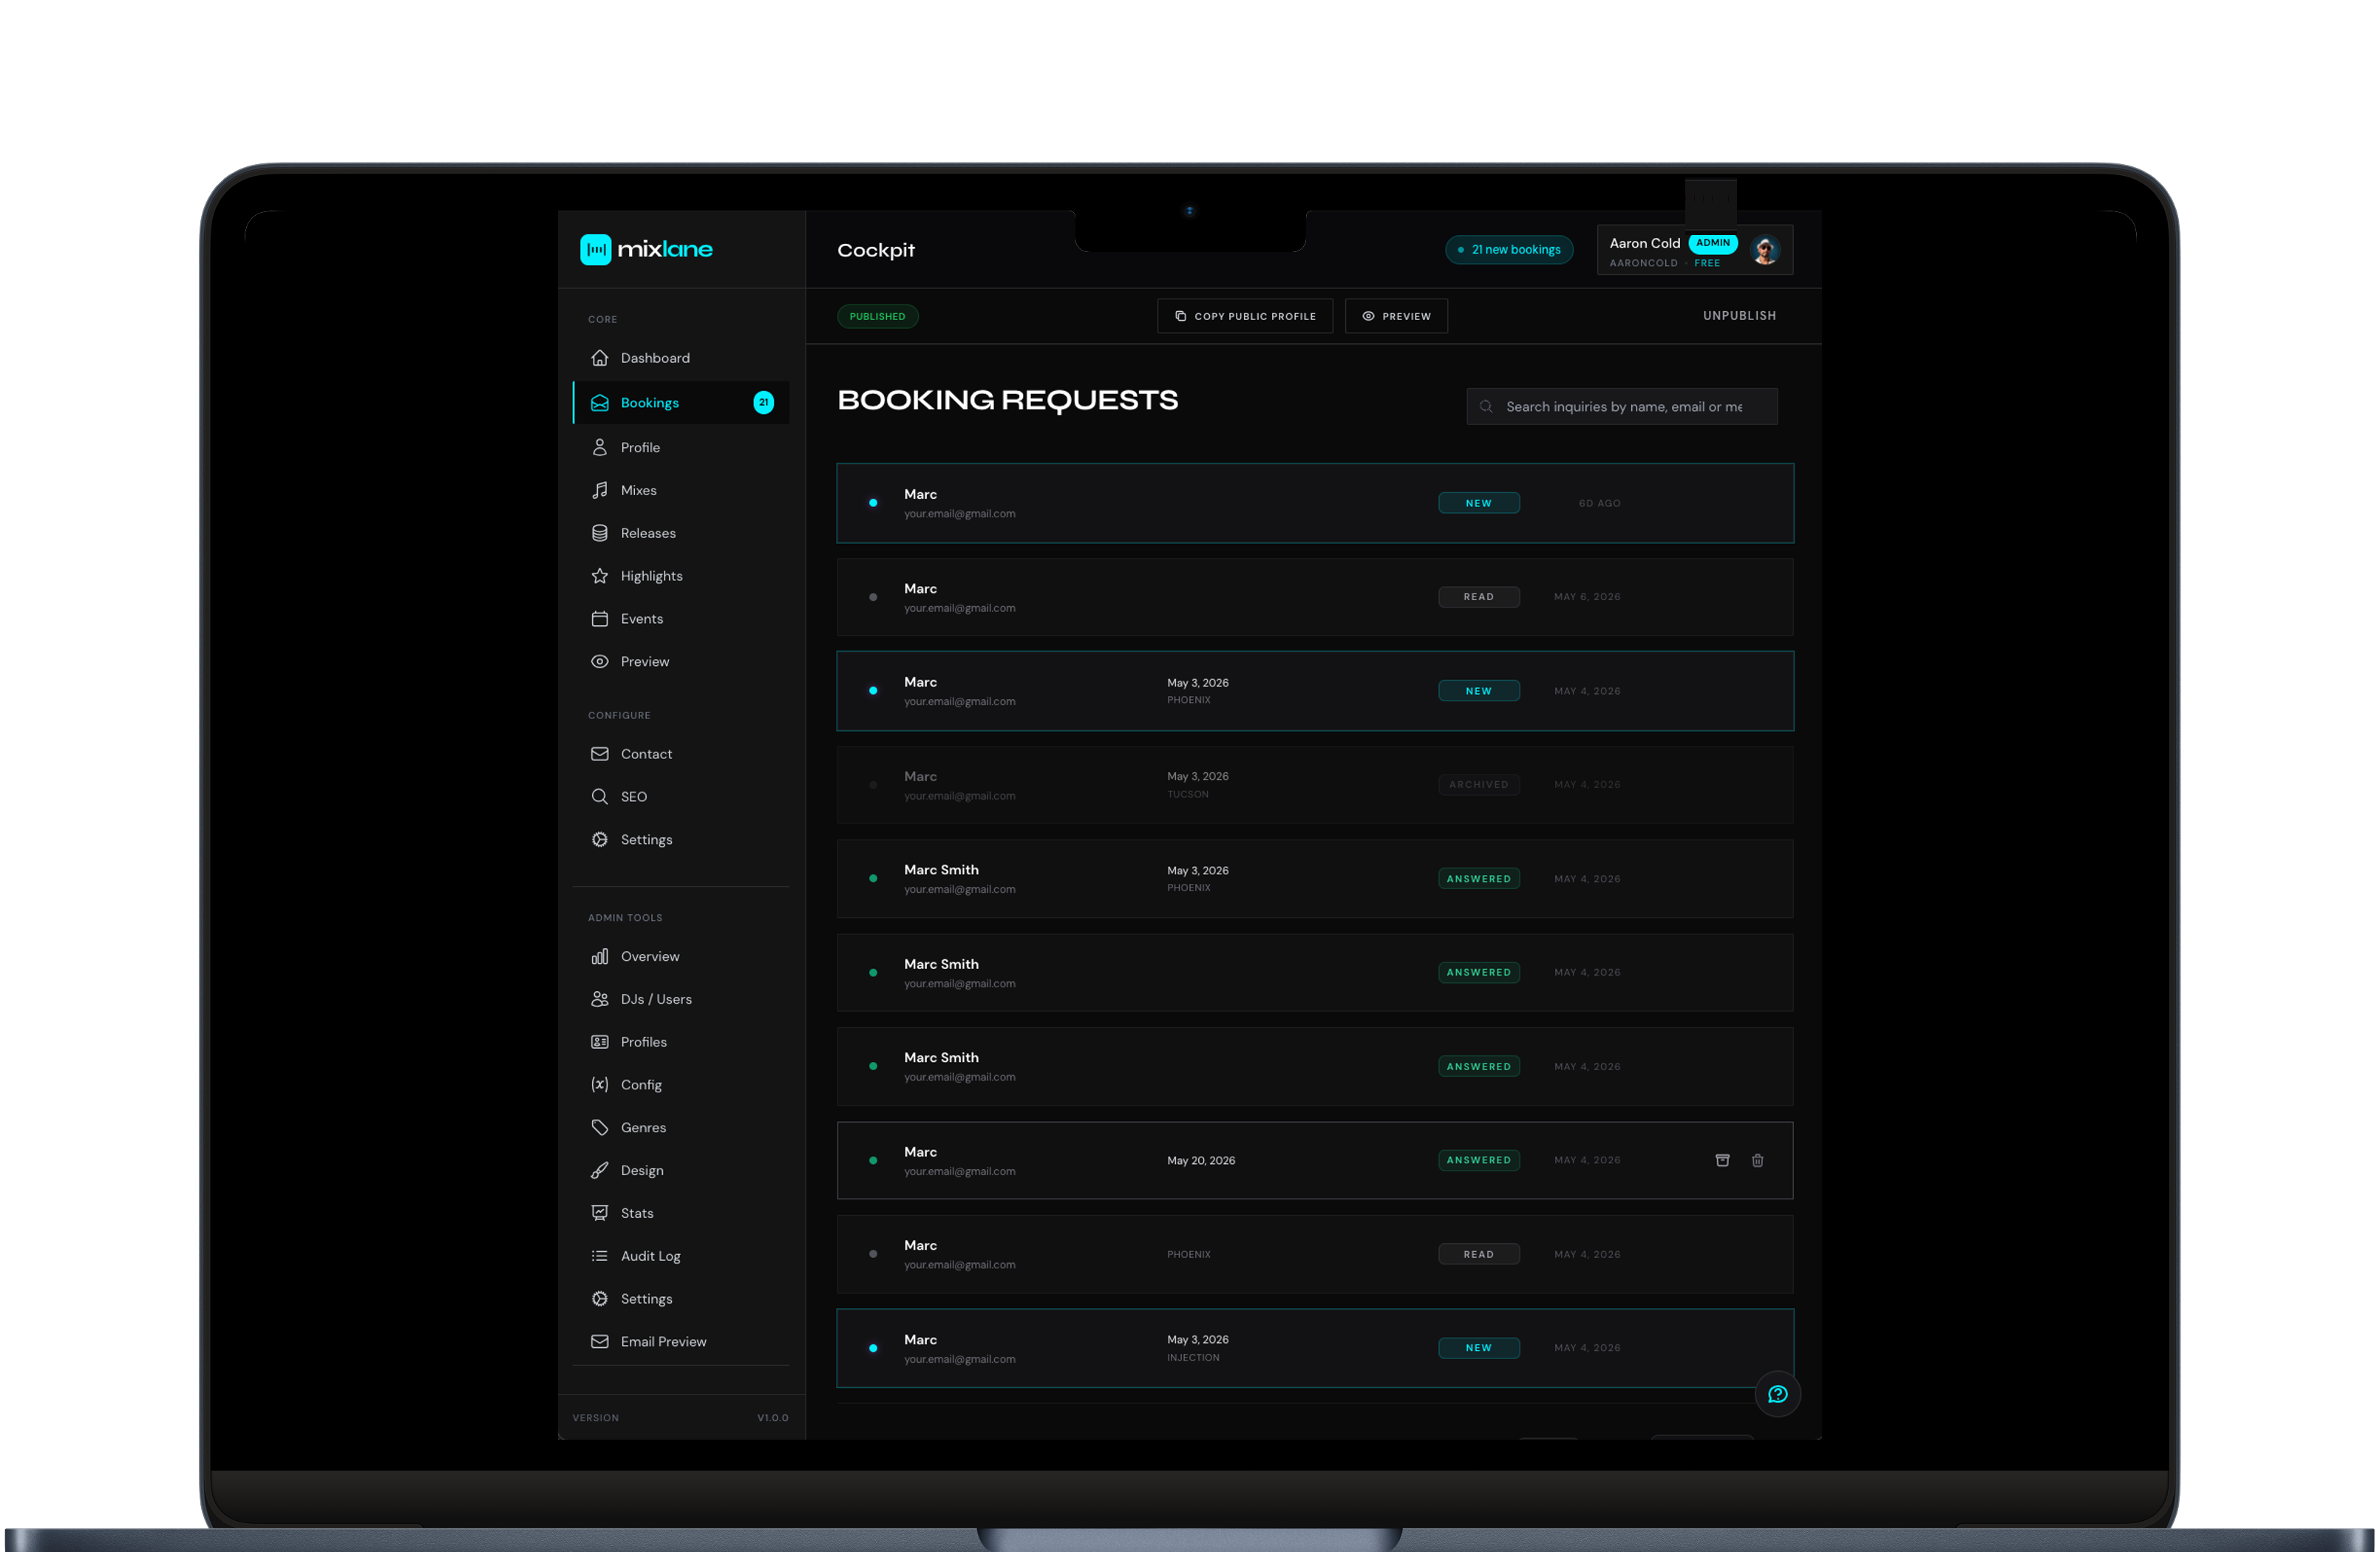Click the 21 new bookings pill
This screenshot has height=1552, width=2380.
click(x=1509, y=250)
